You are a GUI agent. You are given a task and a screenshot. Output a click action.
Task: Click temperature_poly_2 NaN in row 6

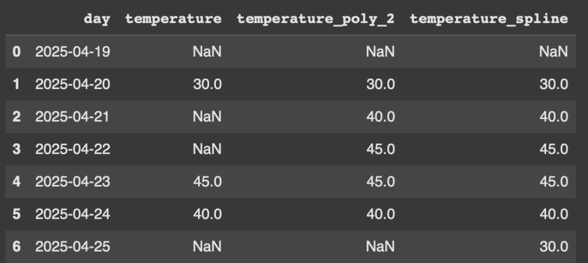pyautogui.click(x=380, y=246)
